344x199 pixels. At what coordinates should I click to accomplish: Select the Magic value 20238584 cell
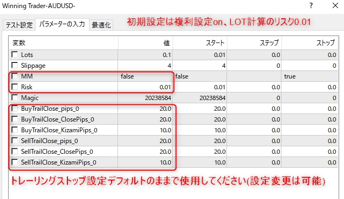(x=145, y=98)
